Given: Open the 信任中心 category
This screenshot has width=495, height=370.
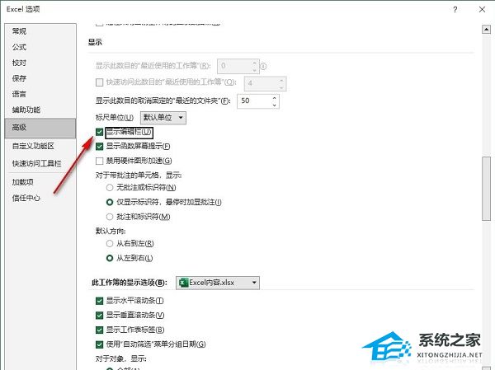Looking at the screenshot, I should (26, 198).
